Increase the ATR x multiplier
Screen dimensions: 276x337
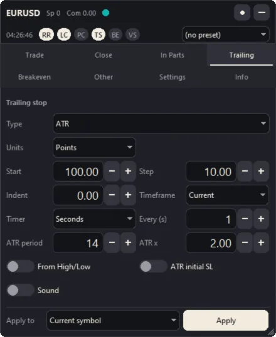(x=261, y=243)
